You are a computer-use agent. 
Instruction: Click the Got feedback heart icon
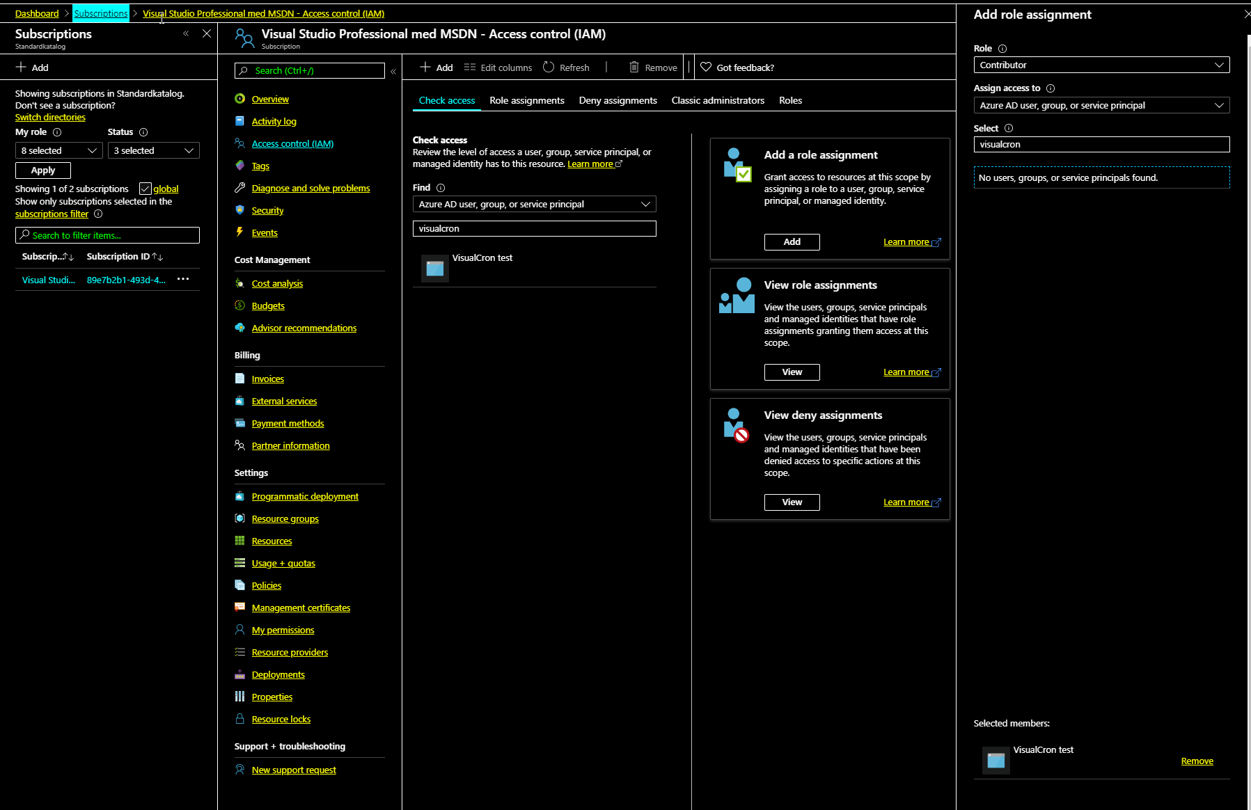pyautogui.click(x=706, y=67)
